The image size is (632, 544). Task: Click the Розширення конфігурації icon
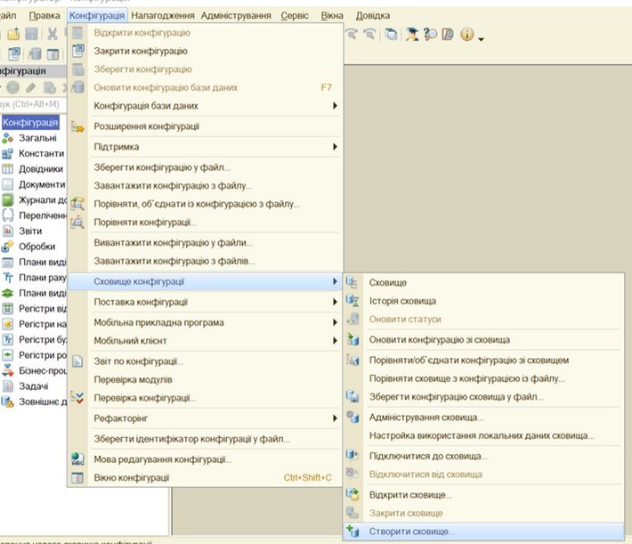(77, 126)
